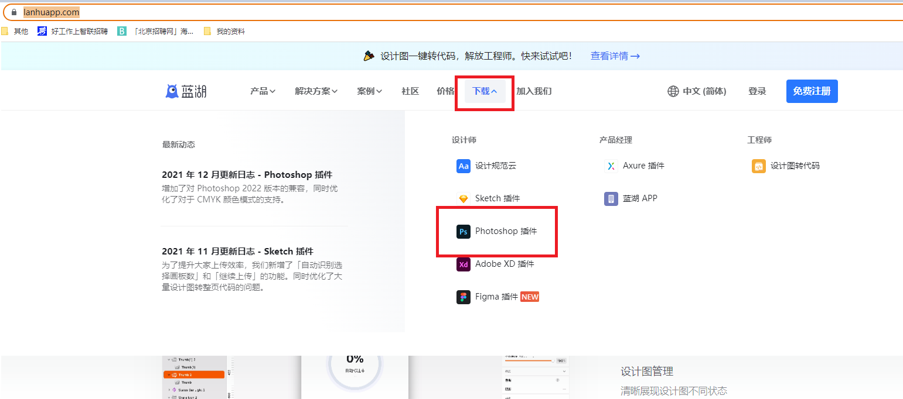Click the Photoshop Ps icon

(x=464, y=232)
